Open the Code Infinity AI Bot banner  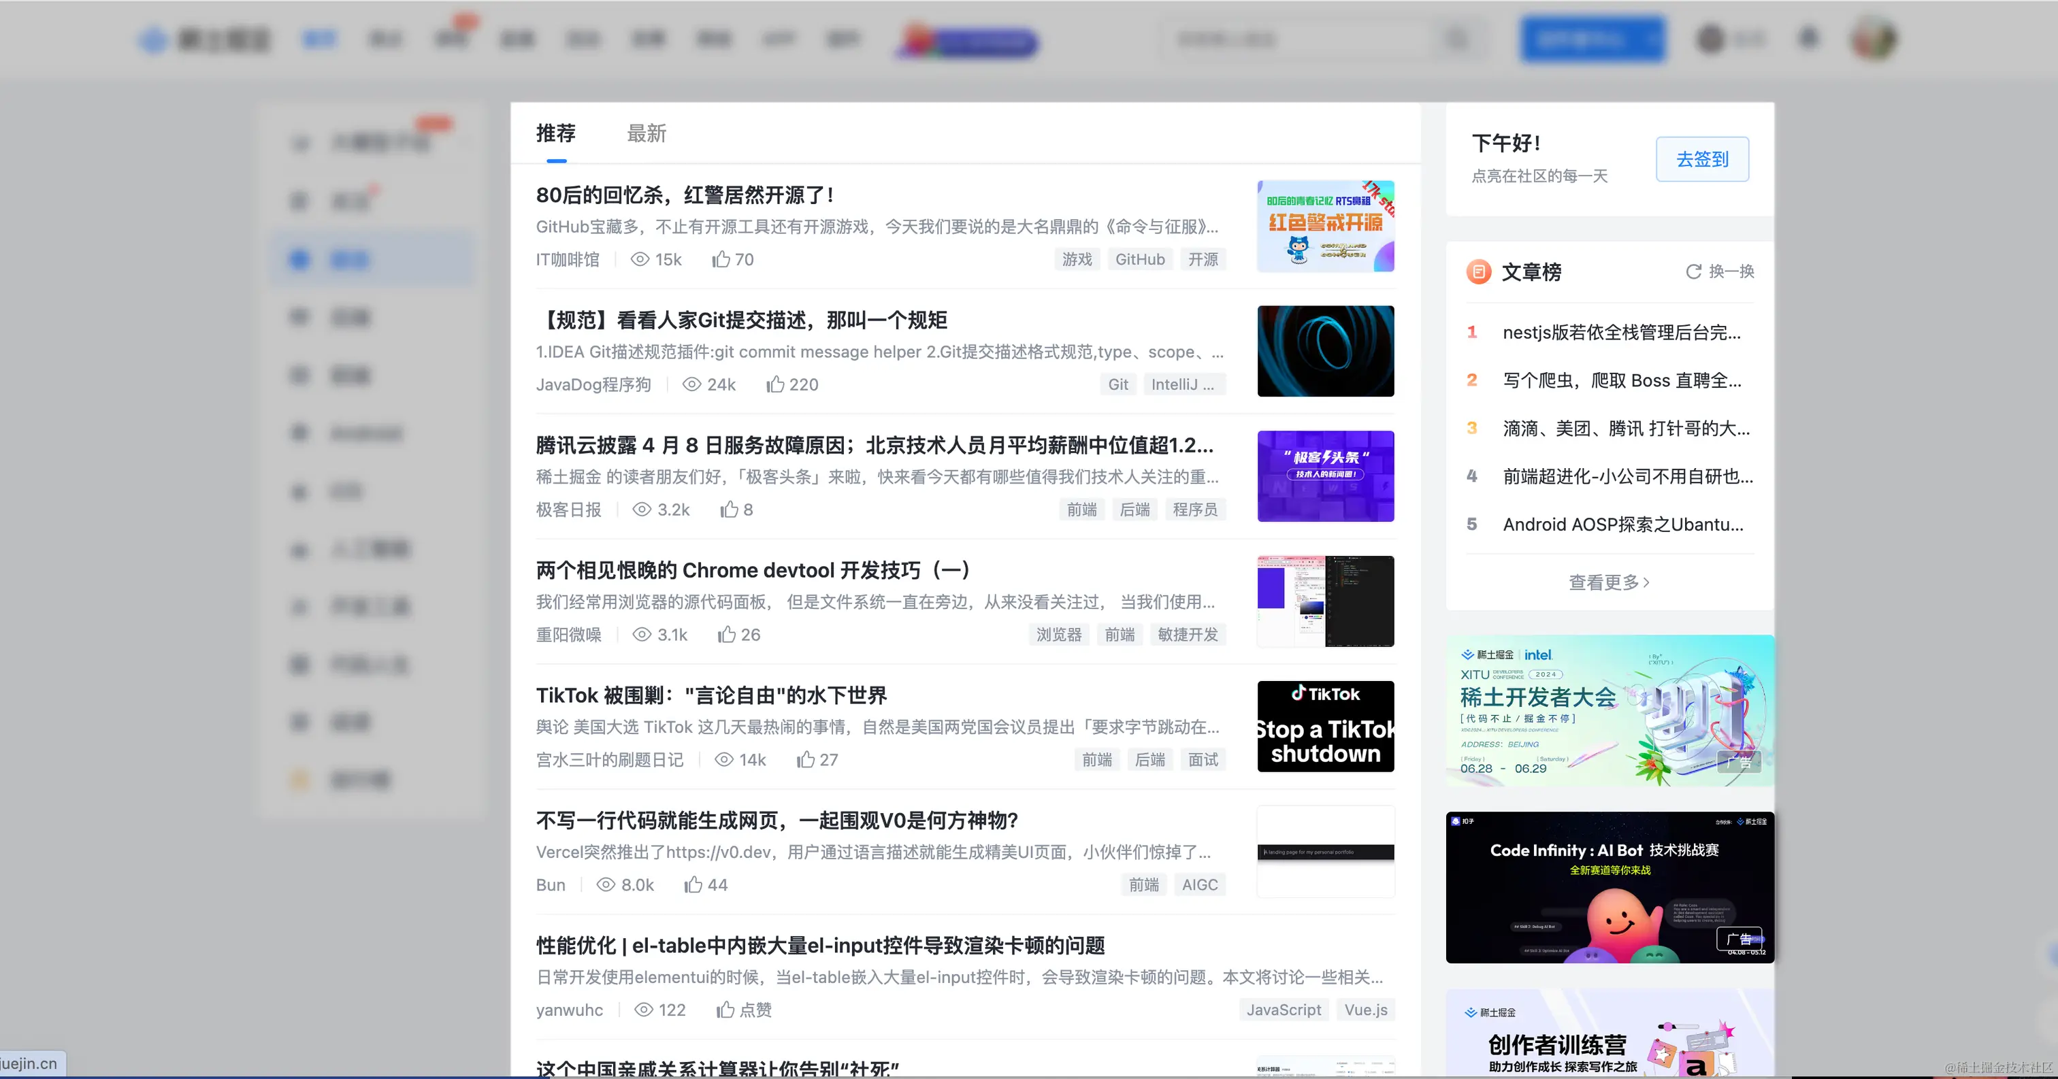(x=1609, y=886)
